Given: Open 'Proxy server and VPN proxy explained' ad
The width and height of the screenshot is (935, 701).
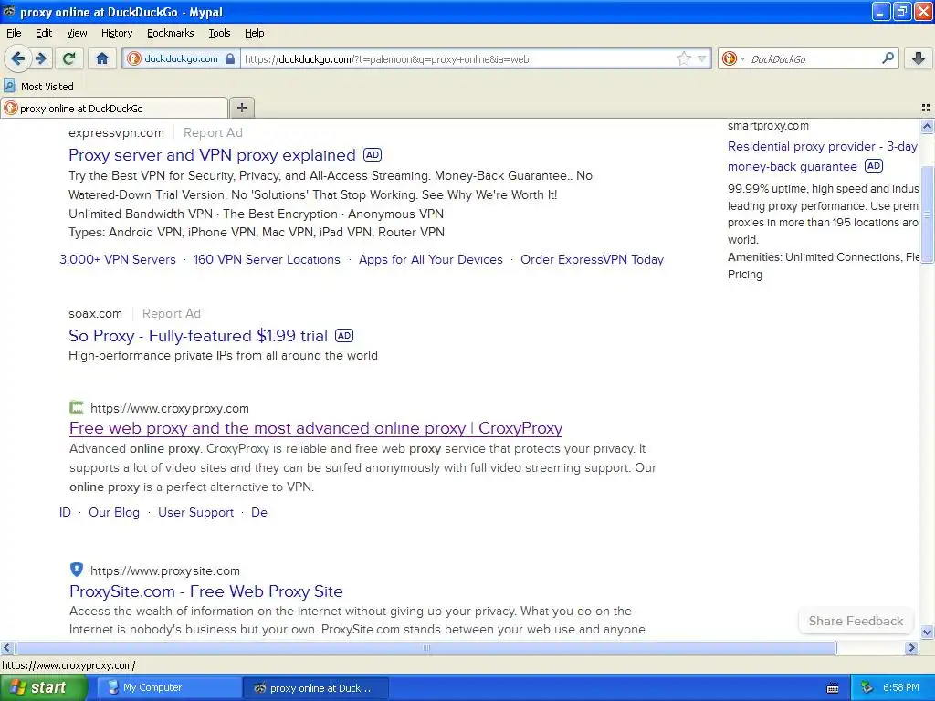Looking at the screenshot, I should 212,155.
